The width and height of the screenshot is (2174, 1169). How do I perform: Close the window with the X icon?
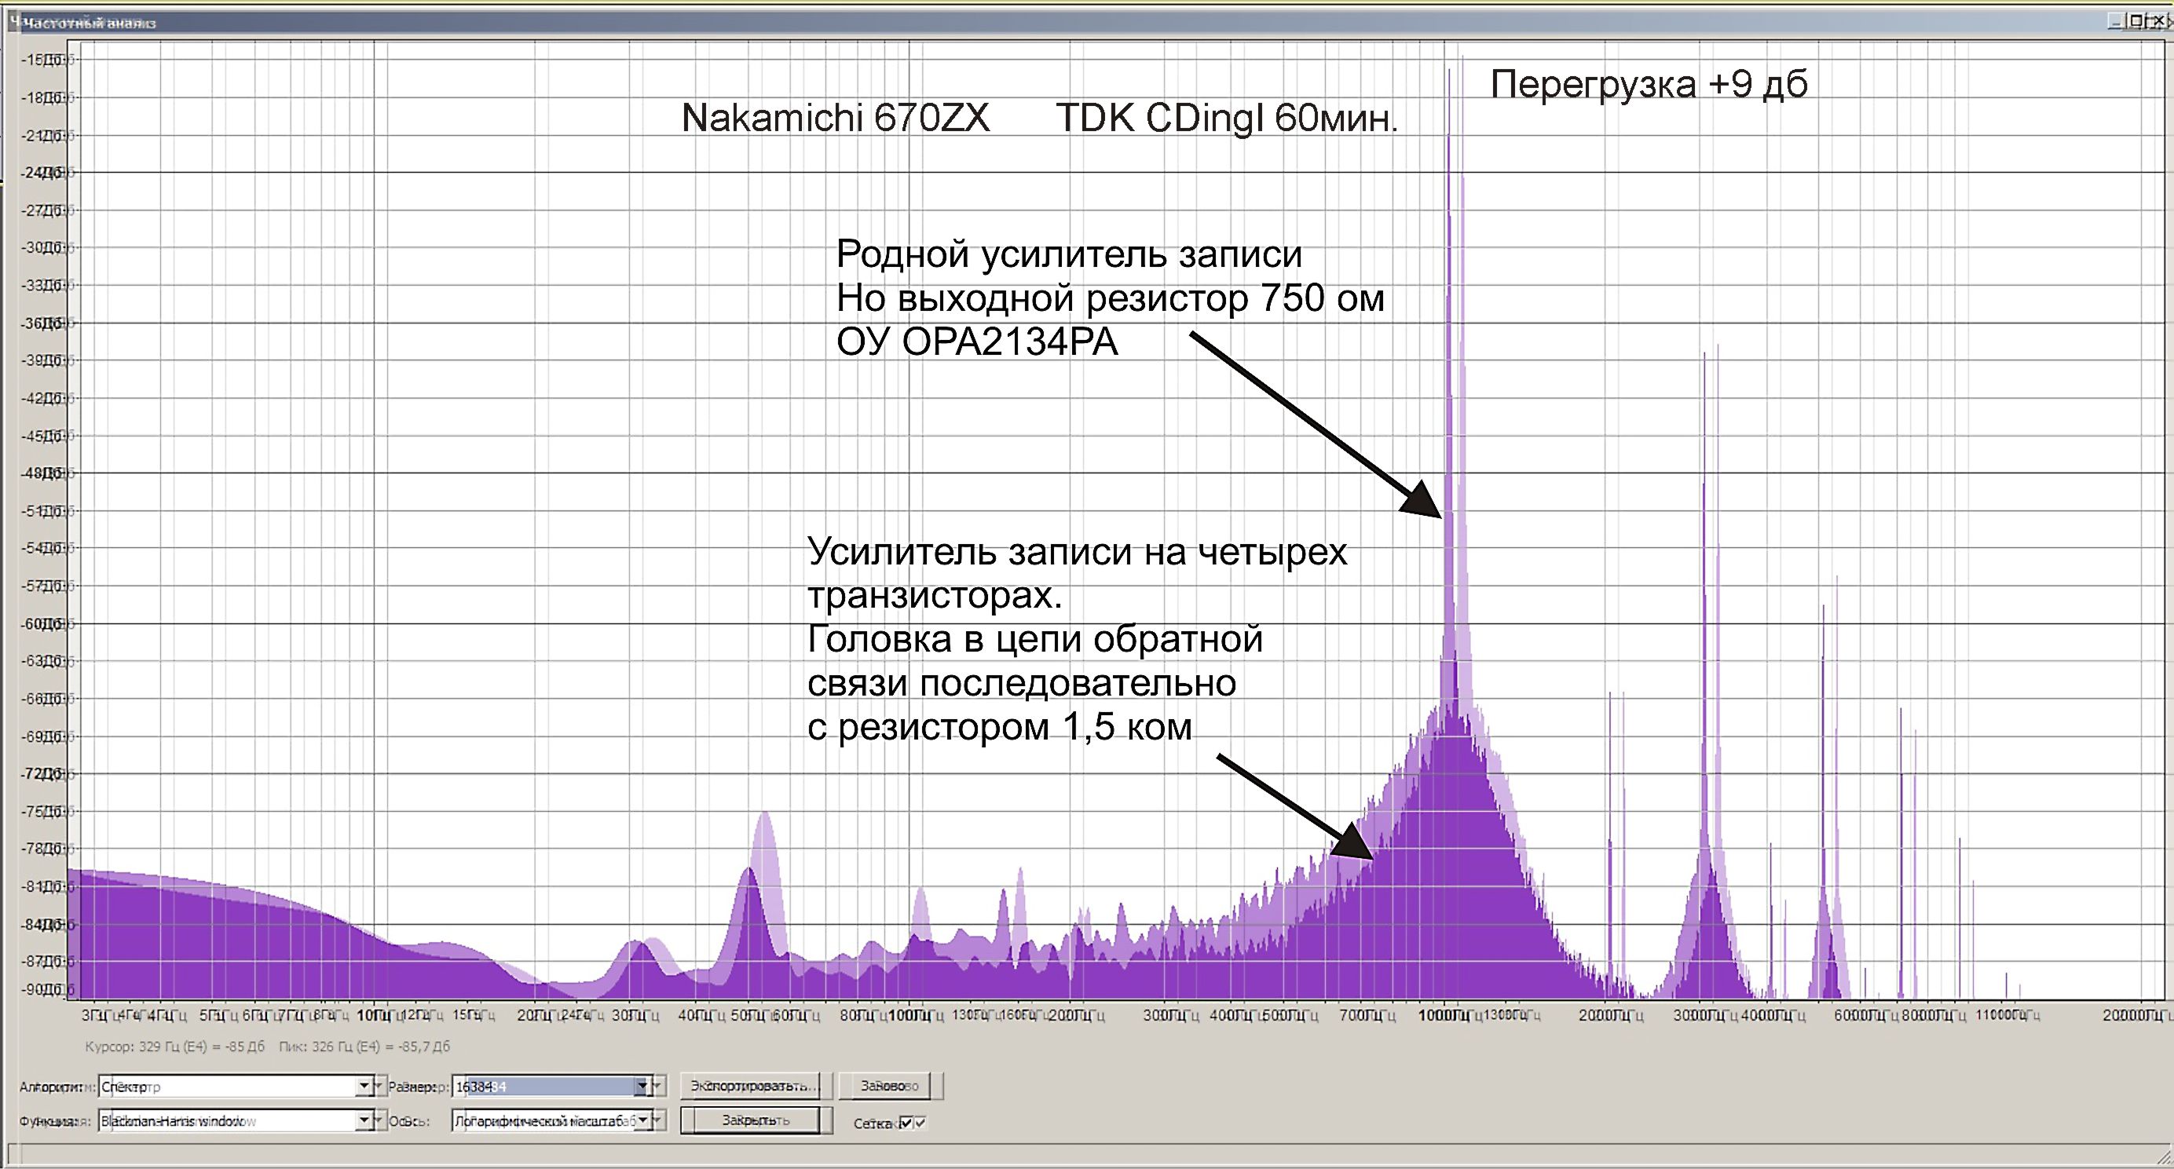coord(2158,22)
